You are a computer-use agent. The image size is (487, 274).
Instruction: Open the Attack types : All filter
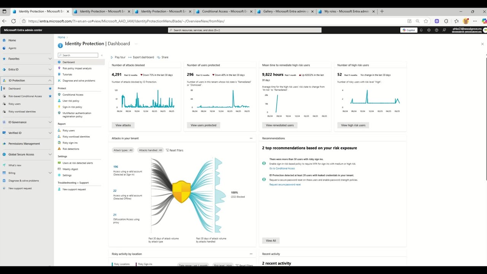123,150
